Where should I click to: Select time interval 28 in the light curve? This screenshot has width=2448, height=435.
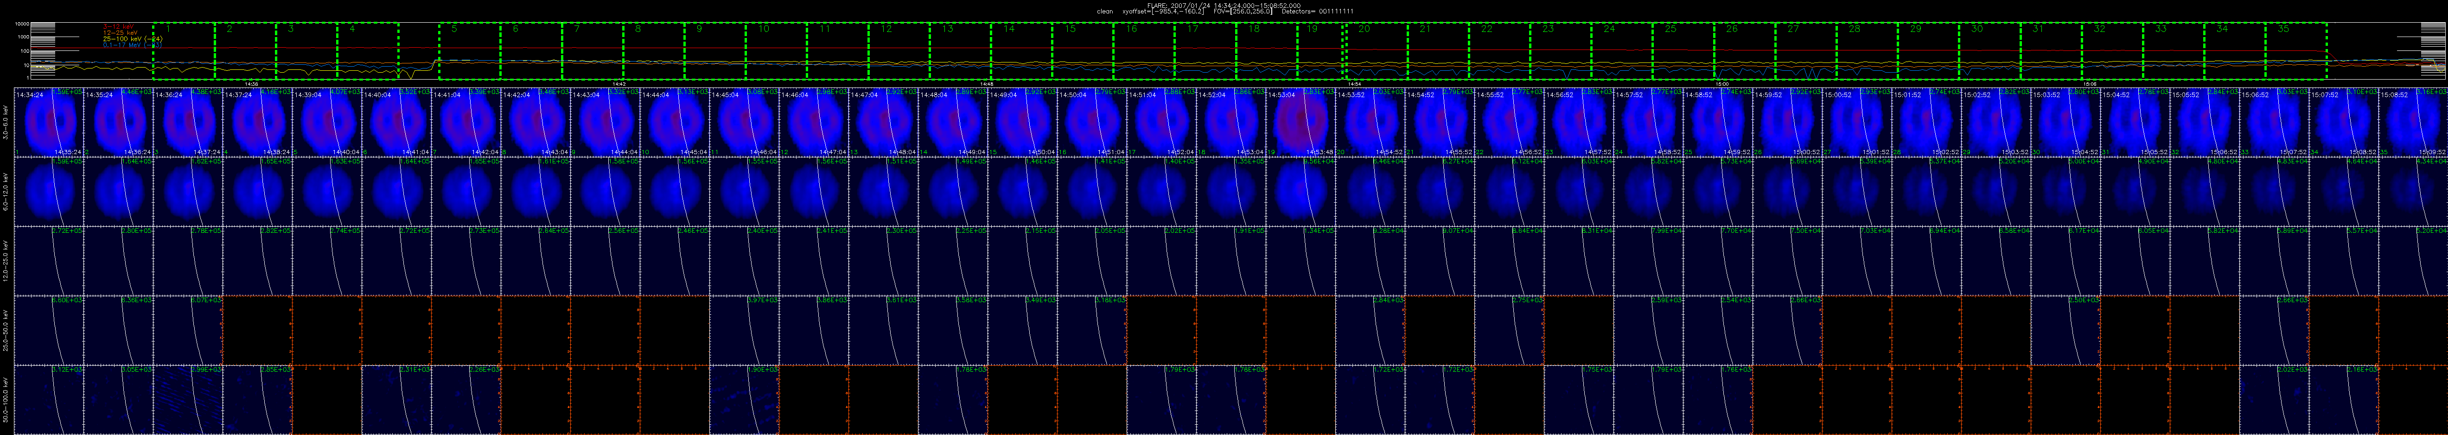1868,51
